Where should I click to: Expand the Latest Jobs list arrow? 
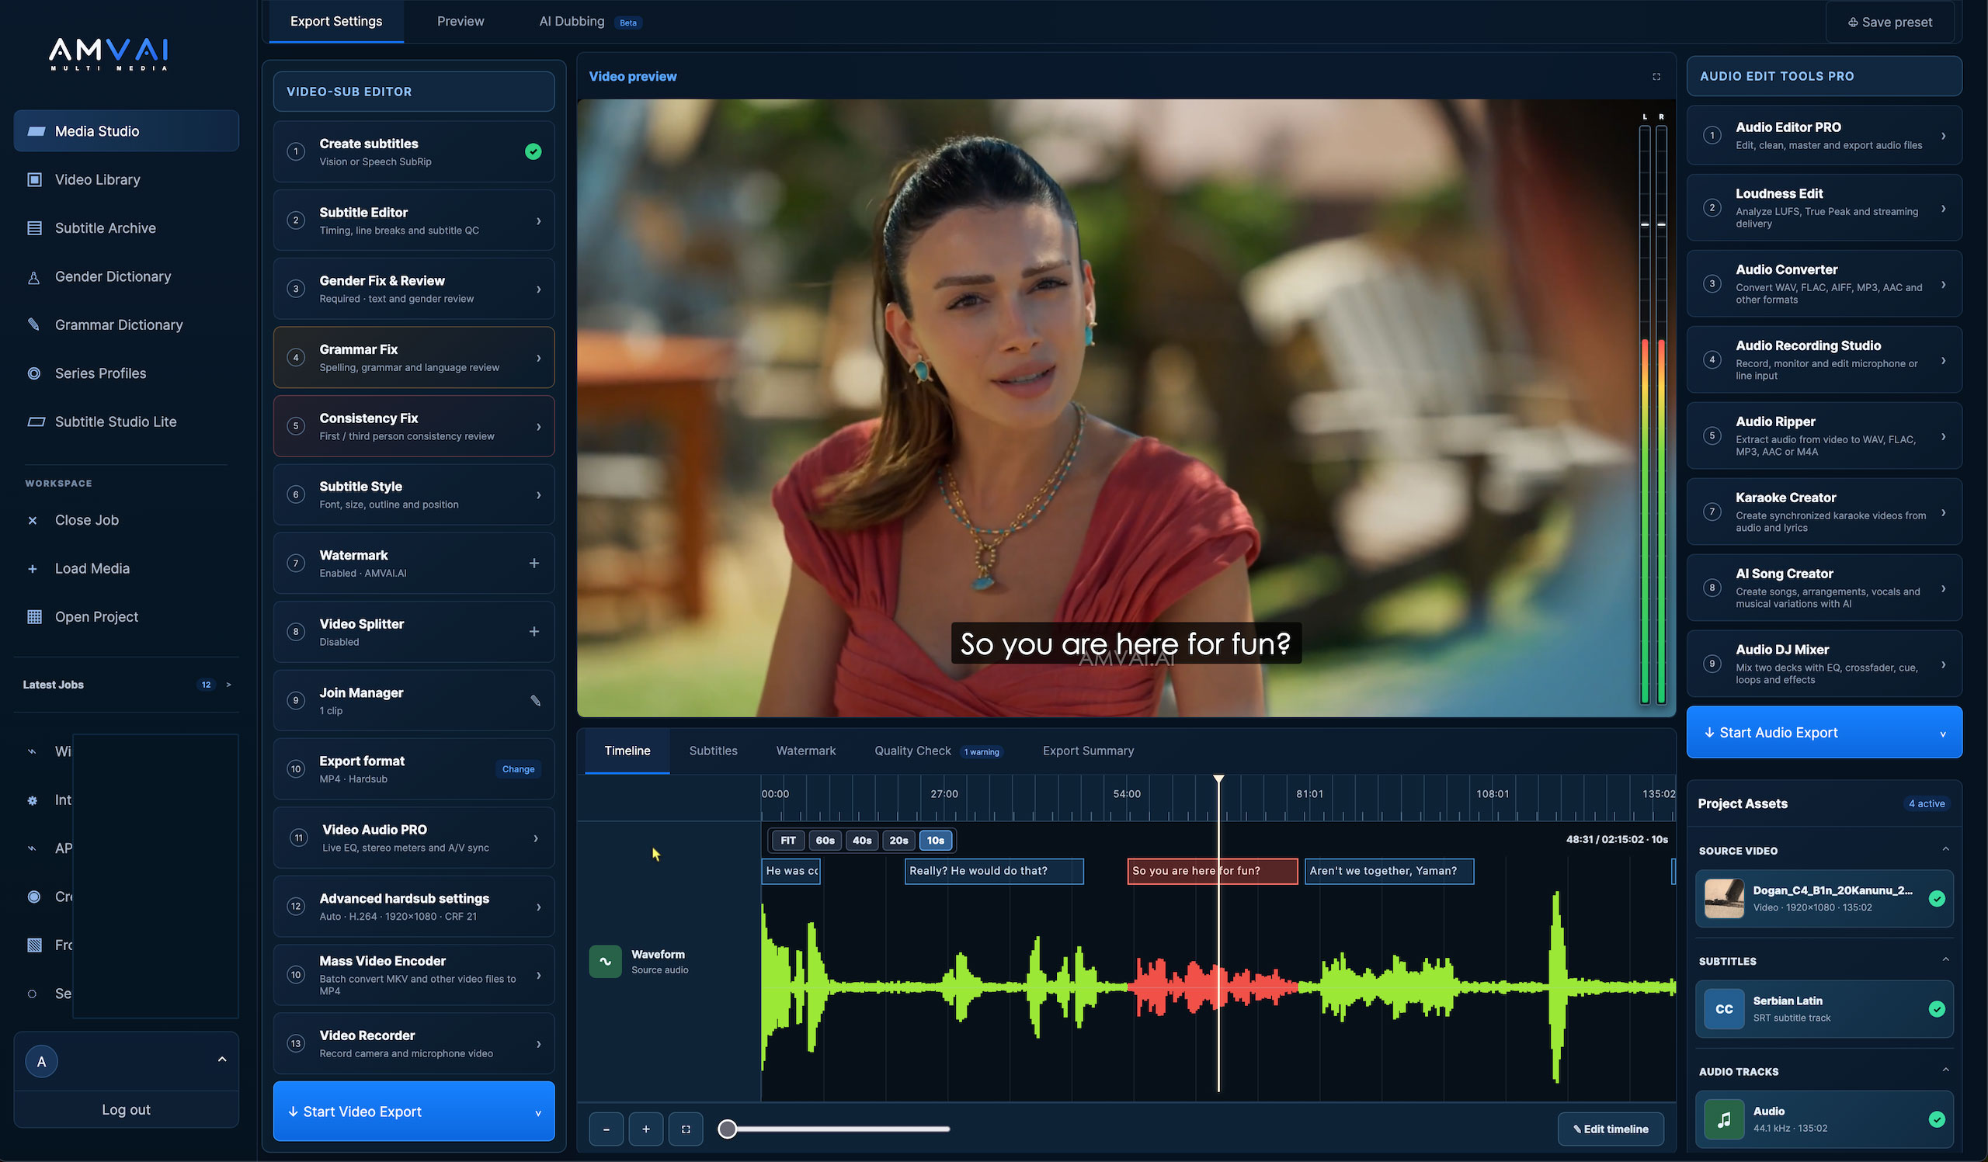click(229, 685)
